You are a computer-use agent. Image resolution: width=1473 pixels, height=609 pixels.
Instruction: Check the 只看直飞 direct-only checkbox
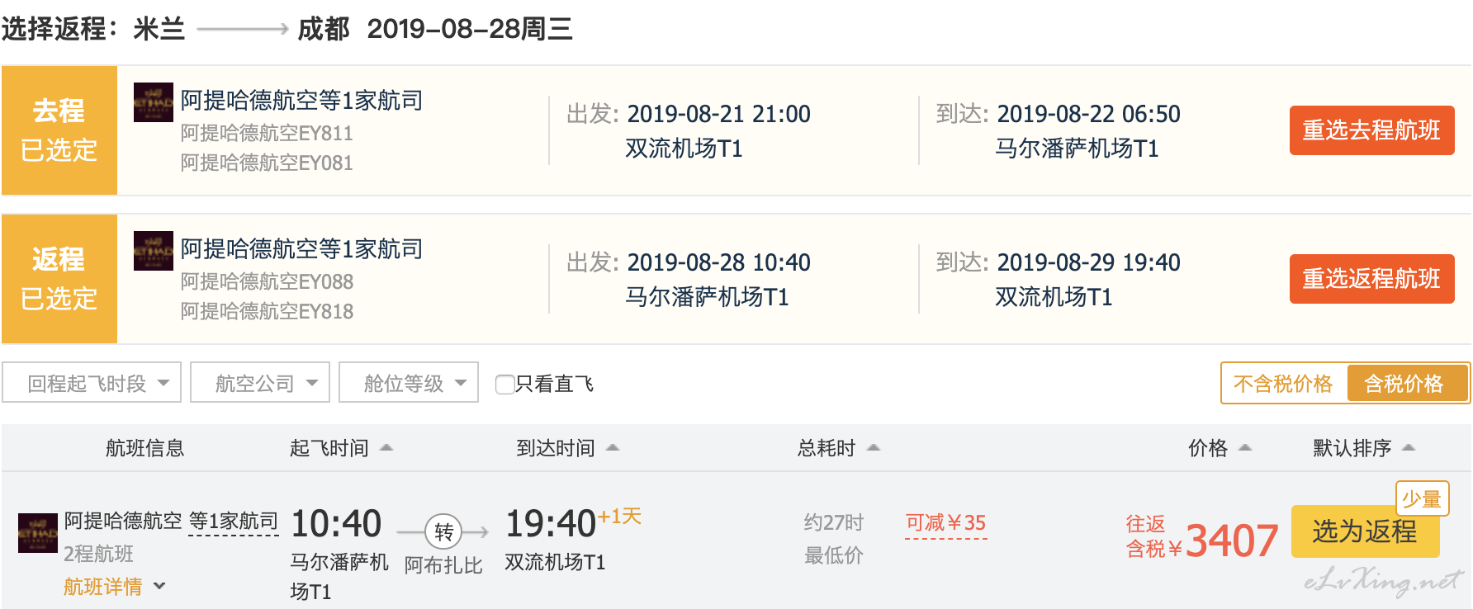(504, 384)
